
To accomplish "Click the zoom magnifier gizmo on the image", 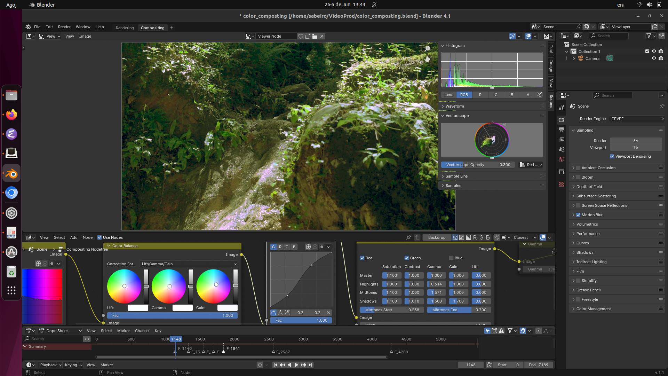I will click(428, 49).
